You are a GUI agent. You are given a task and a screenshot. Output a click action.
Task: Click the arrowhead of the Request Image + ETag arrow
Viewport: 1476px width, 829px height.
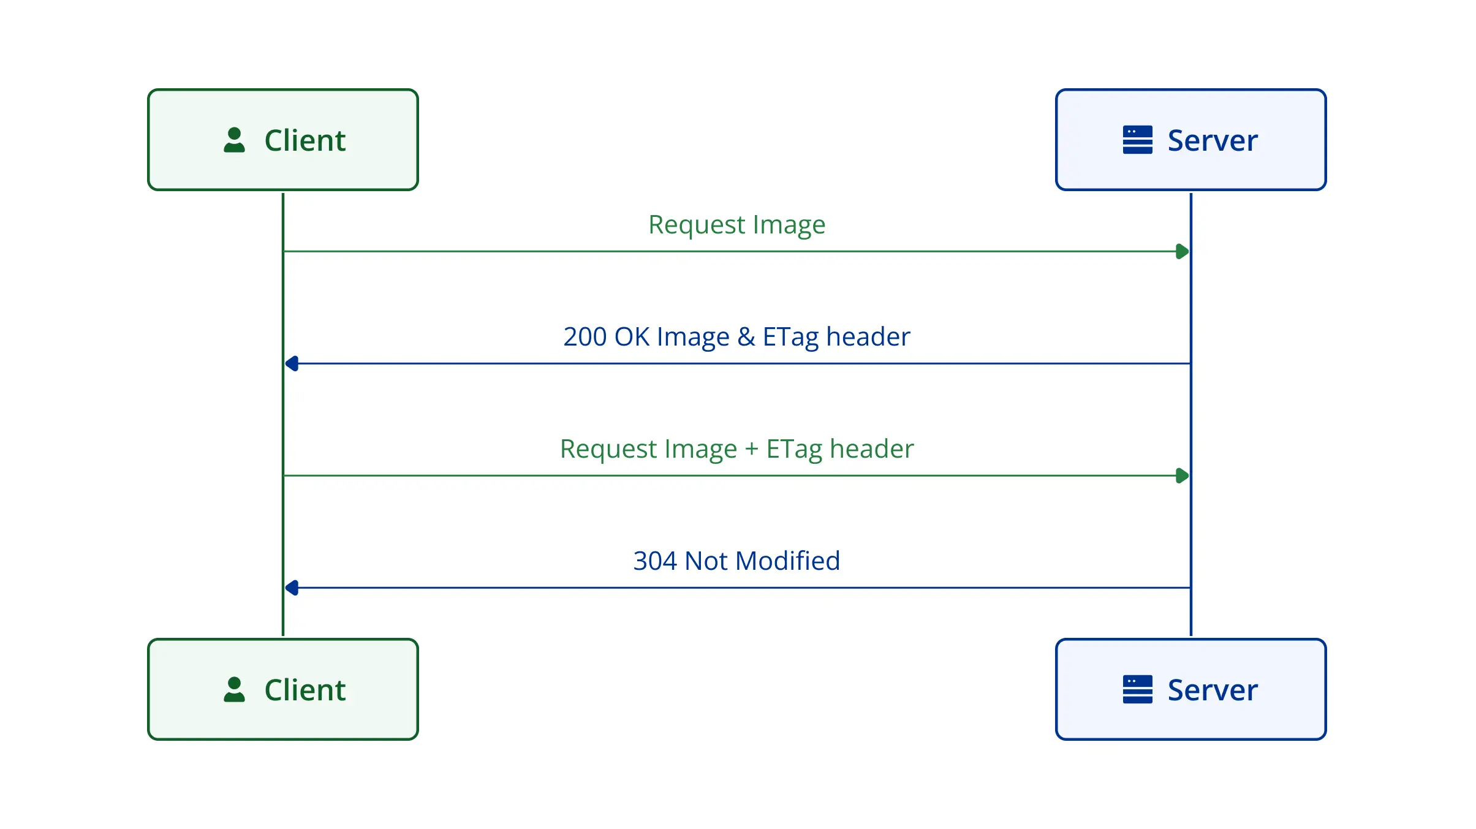(1183, 475)
